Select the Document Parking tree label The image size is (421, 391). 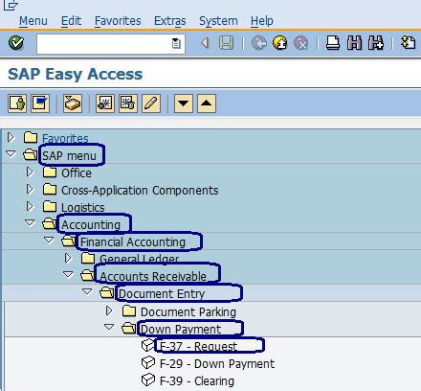(x=188, y=312)
